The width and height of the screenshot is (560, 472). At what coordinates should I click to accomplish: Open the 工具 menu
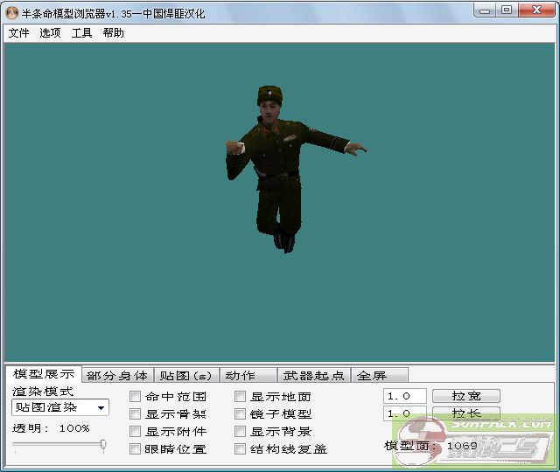[81, 33]
